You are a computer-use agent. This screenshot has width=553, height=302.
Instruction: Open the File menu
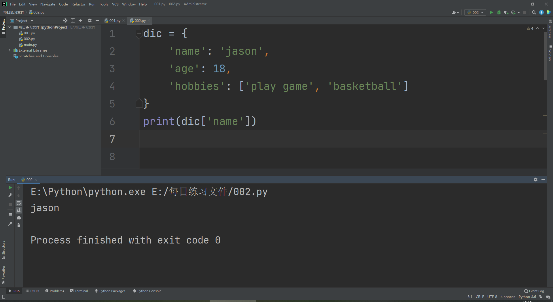13,4
